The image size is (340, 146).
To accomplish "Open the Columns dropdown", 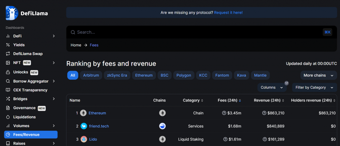I will click(272, 88).
